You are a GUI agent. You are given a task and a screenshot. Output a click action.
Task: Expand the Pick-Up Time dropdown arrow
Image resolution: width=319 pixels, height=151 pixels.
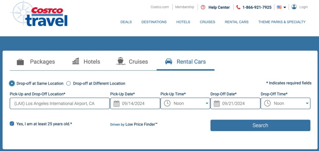(x=207, y=103)
